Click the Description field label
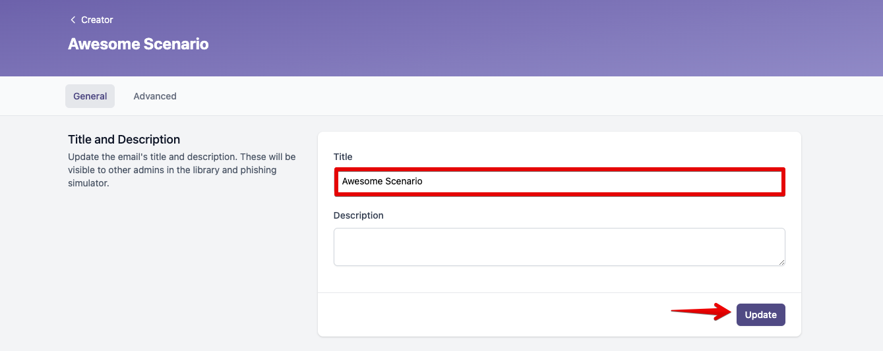The width and height of the screenshot is (883, 351). pyautogui.click(x=358, y=215)
